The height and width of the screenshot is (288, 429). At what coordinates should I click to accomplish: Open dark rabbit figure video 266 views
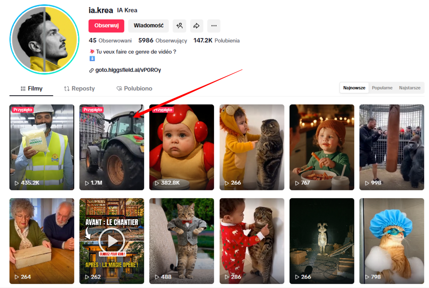click(x=322, y=241)
